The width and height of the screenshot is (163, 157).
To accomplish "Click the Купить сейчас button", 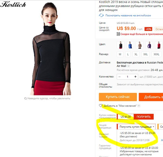I will pyautogui.click(x=118, y=97).
